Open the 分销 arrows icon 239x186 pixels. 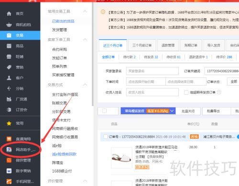[x=9, y=88]
